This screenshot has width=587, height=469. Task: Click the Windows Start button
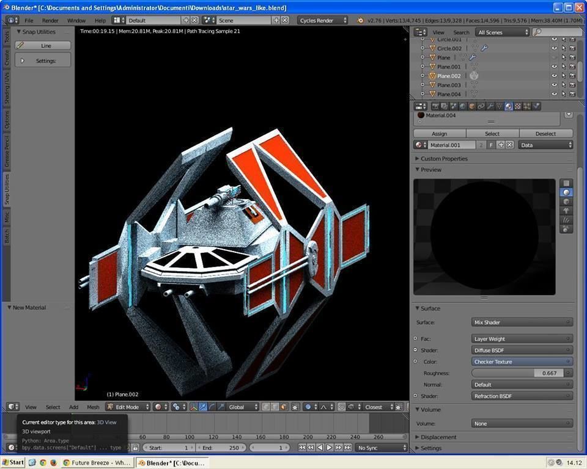(x=13, y=463)
